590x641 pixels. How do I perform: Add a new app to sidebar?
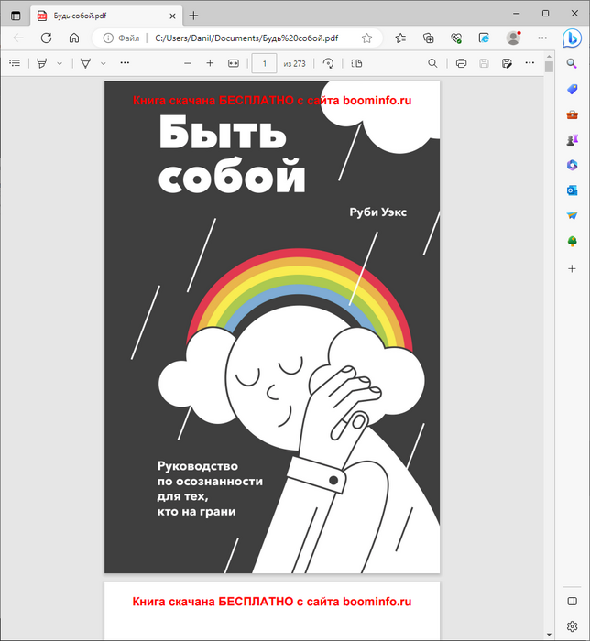[572, 268]
